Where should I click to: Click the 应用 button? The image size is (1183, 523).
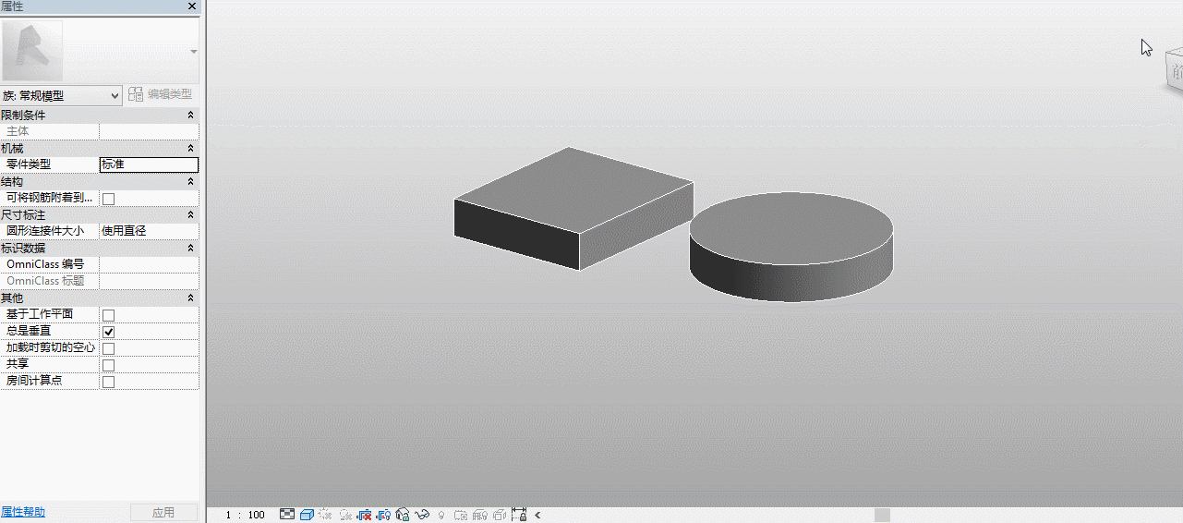click(163, 512)
